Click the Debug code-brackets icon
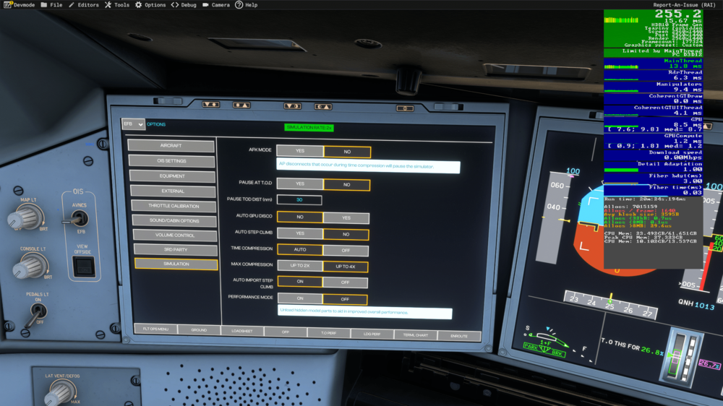 tap(175, 5)
